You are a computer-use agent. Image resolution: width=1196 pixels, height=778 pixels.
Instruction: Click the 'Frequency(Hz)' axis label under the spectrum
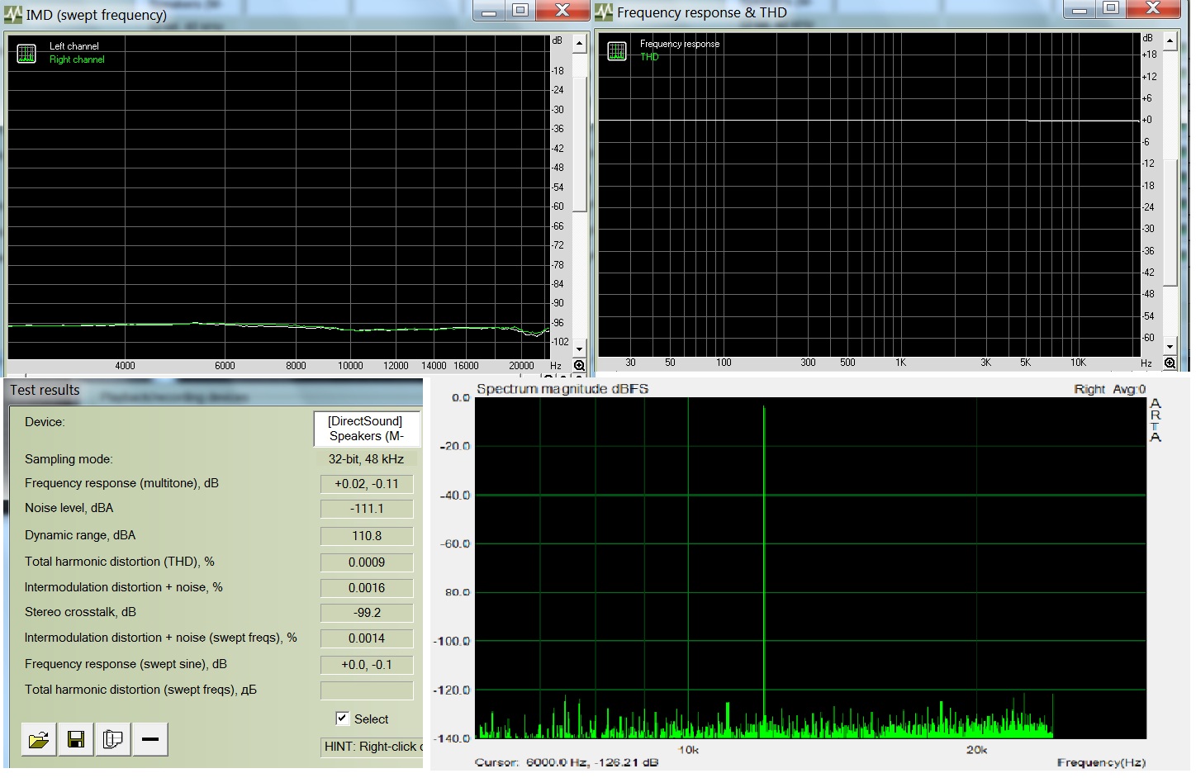pyautogui.click(x=1101, y=762)
